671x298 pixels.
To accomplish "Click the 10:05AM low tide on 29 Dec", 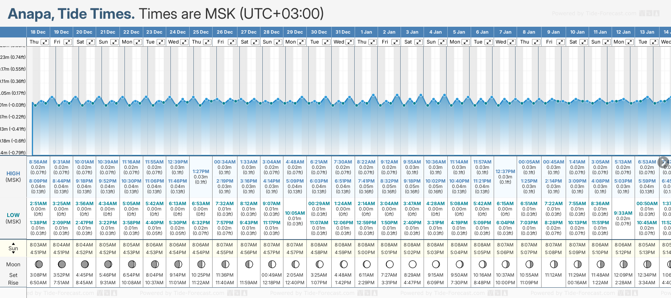I will 295,213.
